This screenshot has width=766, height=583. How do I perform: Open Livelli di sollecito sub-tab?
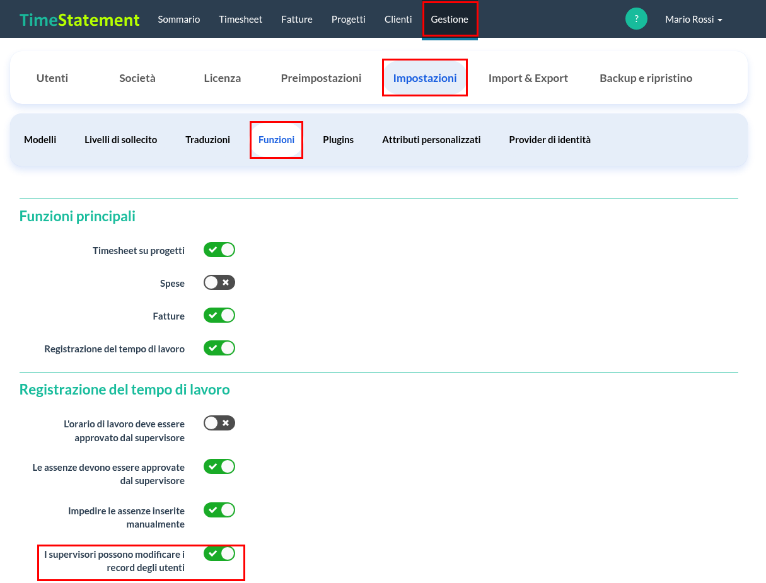[121, 140]
